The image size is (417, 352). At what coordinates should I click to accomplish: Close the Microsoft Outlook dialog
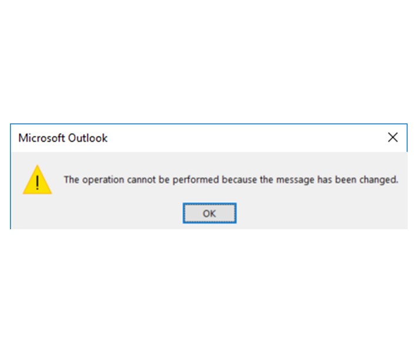[x=393, y=138]
